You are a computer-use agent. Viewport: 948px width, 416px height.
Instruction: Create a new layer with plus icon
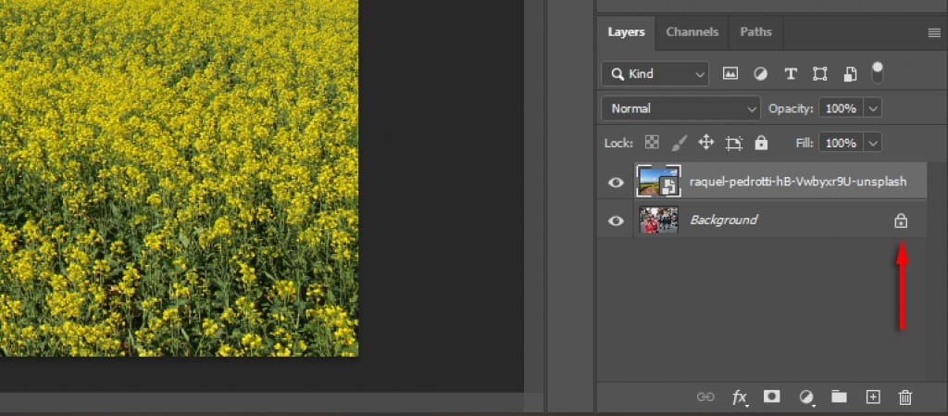point(872,397)
